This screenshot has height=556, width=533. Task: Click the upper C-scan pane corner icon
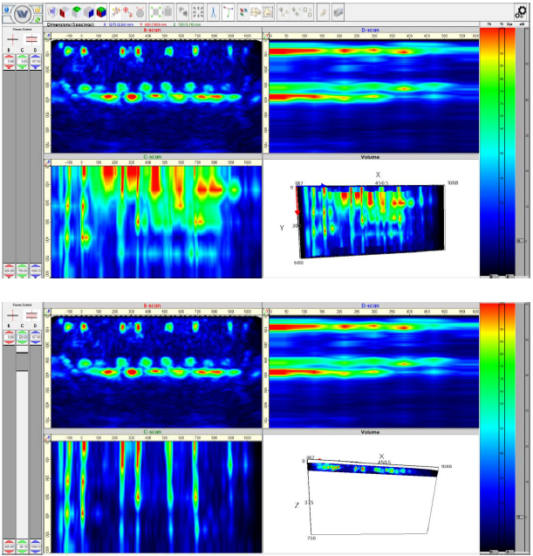[x=48, y=162]
